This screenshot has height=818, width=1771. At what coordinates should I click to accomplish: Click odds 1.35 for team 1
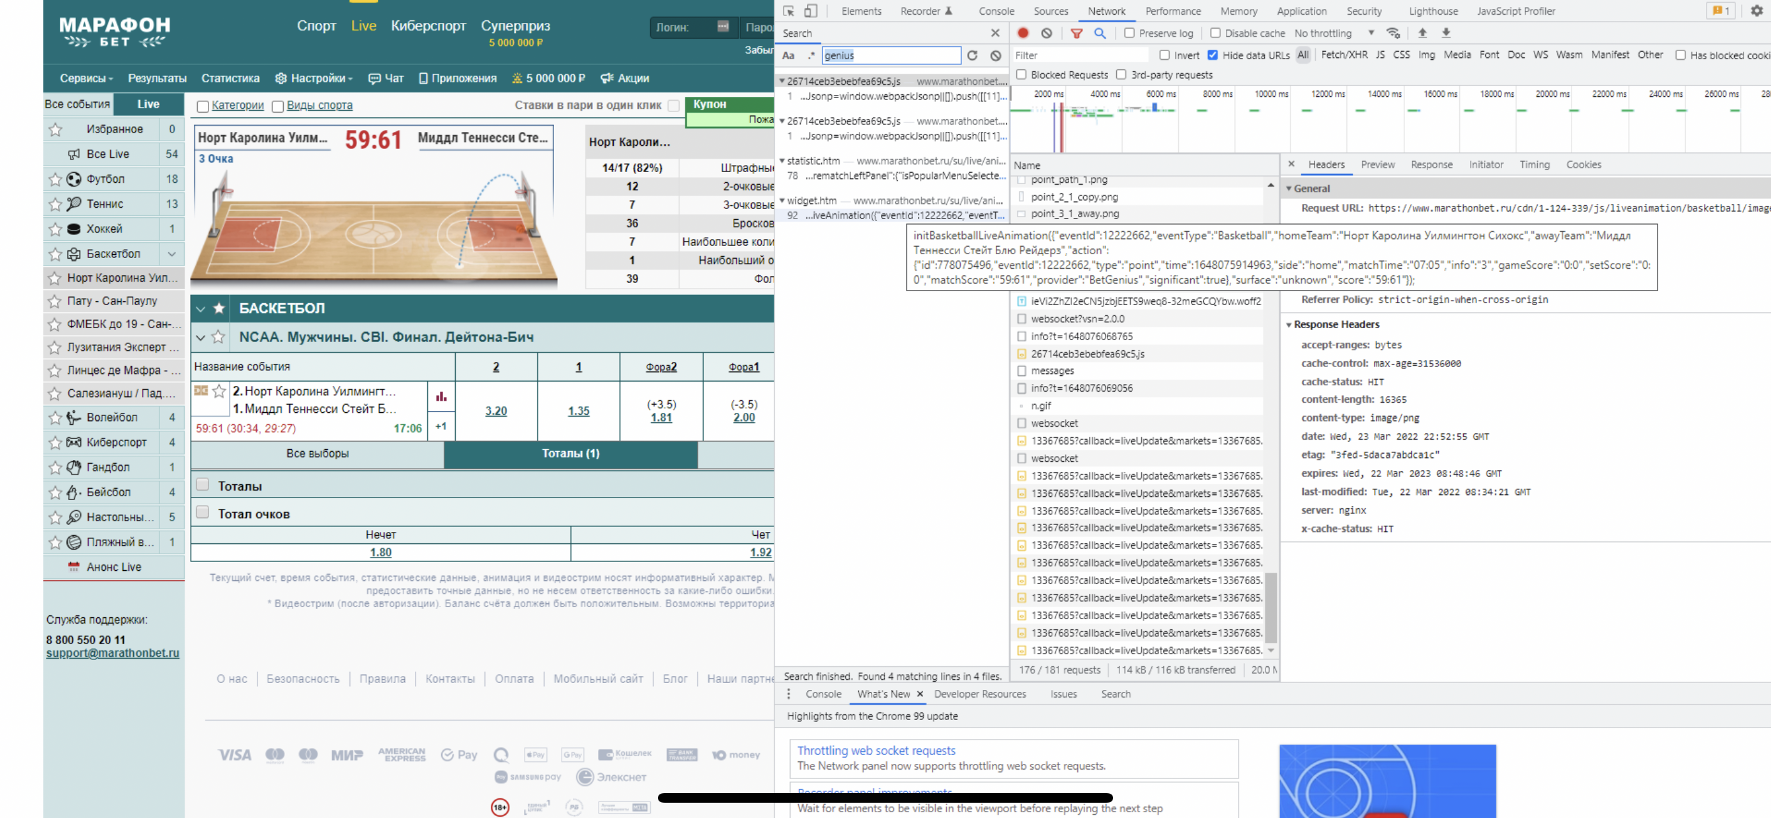(578, 411)
